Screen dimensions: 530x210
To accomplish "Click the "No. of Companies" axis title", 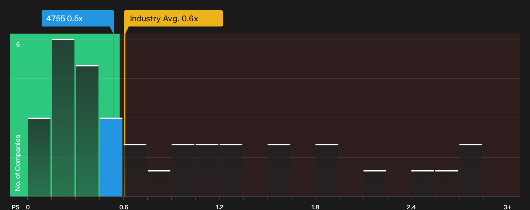I will [18, 163].
